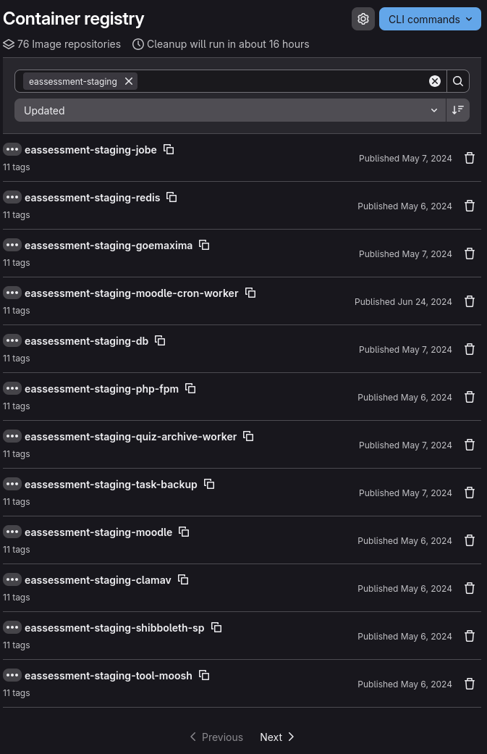Copy the eassessment-staging-jobe image path
The height and width of the screenshot is (754, 487).
[169, 149]
